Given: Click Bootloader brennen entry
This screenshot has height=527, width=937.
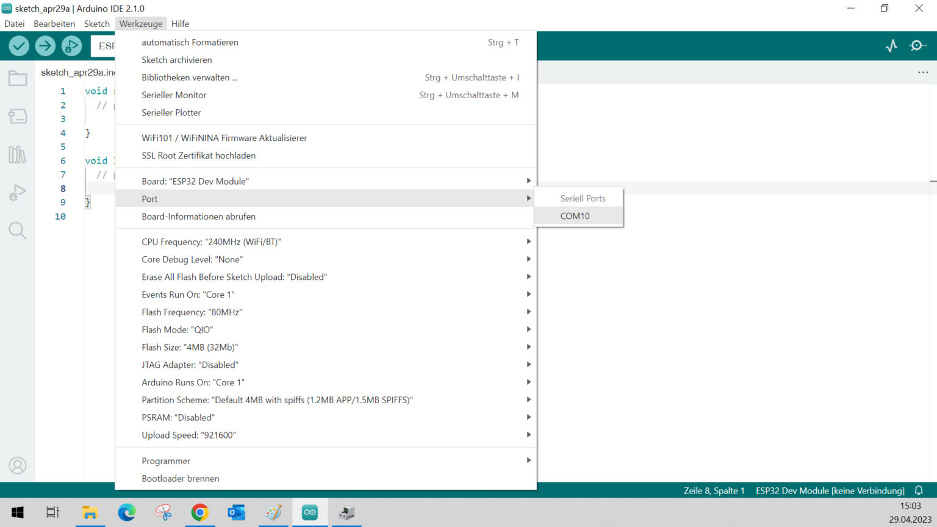Looking at the screenshot, I should (181, 479).
